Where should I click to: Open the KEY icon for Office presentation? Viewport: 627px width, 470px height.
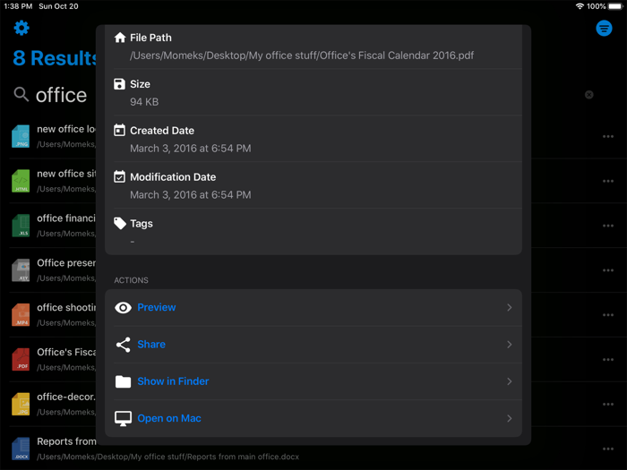click(x=21, y=270)
